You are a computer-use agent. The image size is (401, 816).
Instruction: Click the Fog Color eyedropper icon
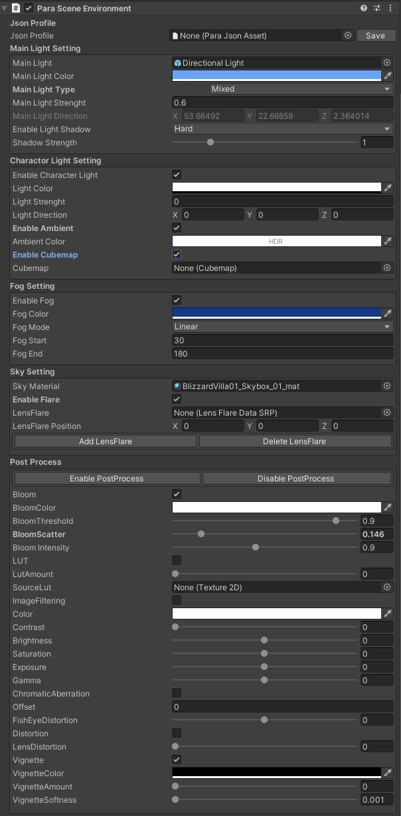coord(387,313)
